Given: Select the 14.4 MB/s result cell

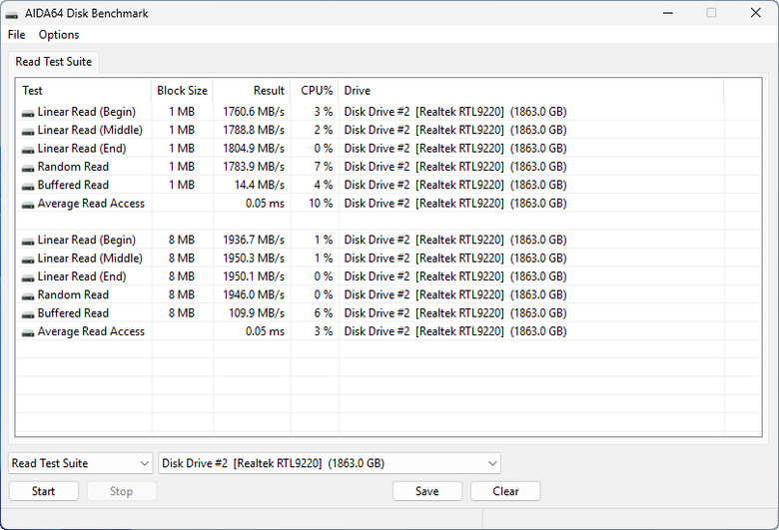Looking at the screenshot, I should (x=260, y=186).
